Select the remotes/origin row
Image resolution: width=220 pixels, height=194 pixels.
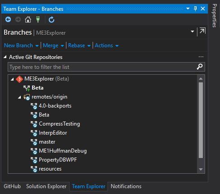click(49, 97)
